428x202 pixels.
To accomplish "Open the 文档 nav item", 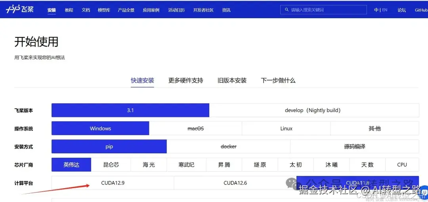I will [x=86, y=10].
